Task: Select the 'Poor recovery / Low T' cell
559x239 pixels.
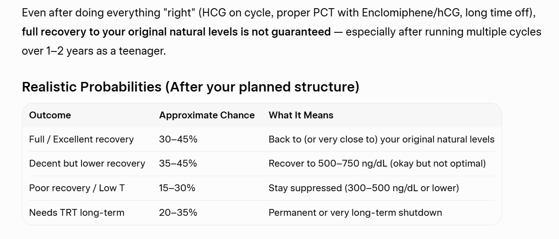Action: pyautogui.click(x=77, y=188)
